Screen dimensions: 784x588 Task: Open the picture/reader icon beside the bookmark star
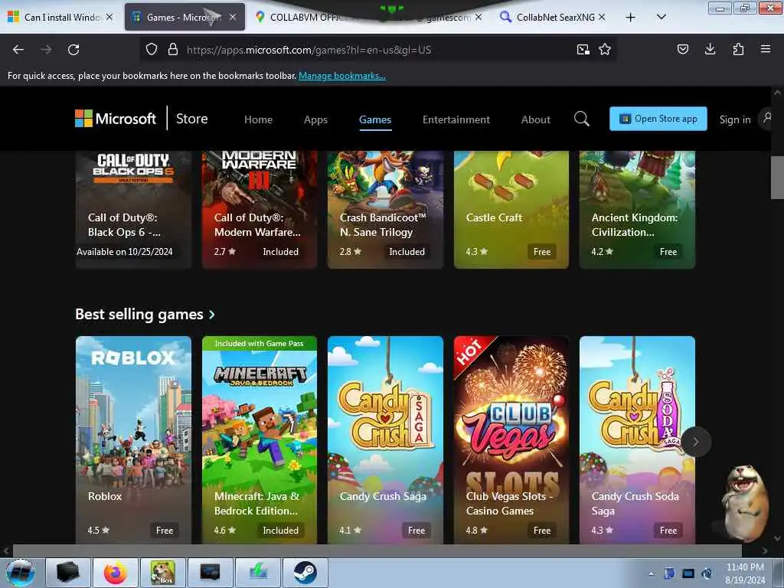tap(583, 50)
